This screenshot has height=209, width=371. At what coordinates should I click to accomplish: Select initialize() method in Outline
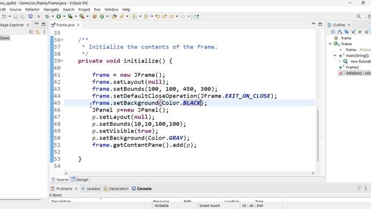tap(355, 73)
